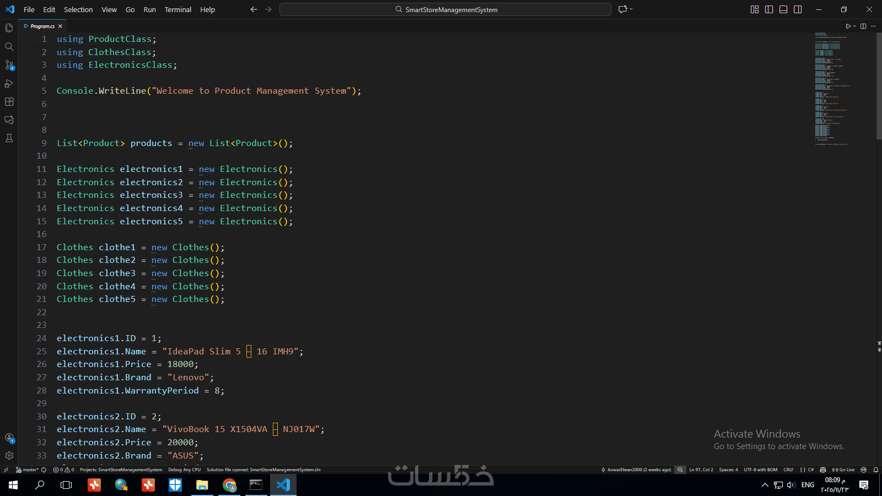882x496 pixels.
Task: Open the Extensions view
Action: point(9,101)
